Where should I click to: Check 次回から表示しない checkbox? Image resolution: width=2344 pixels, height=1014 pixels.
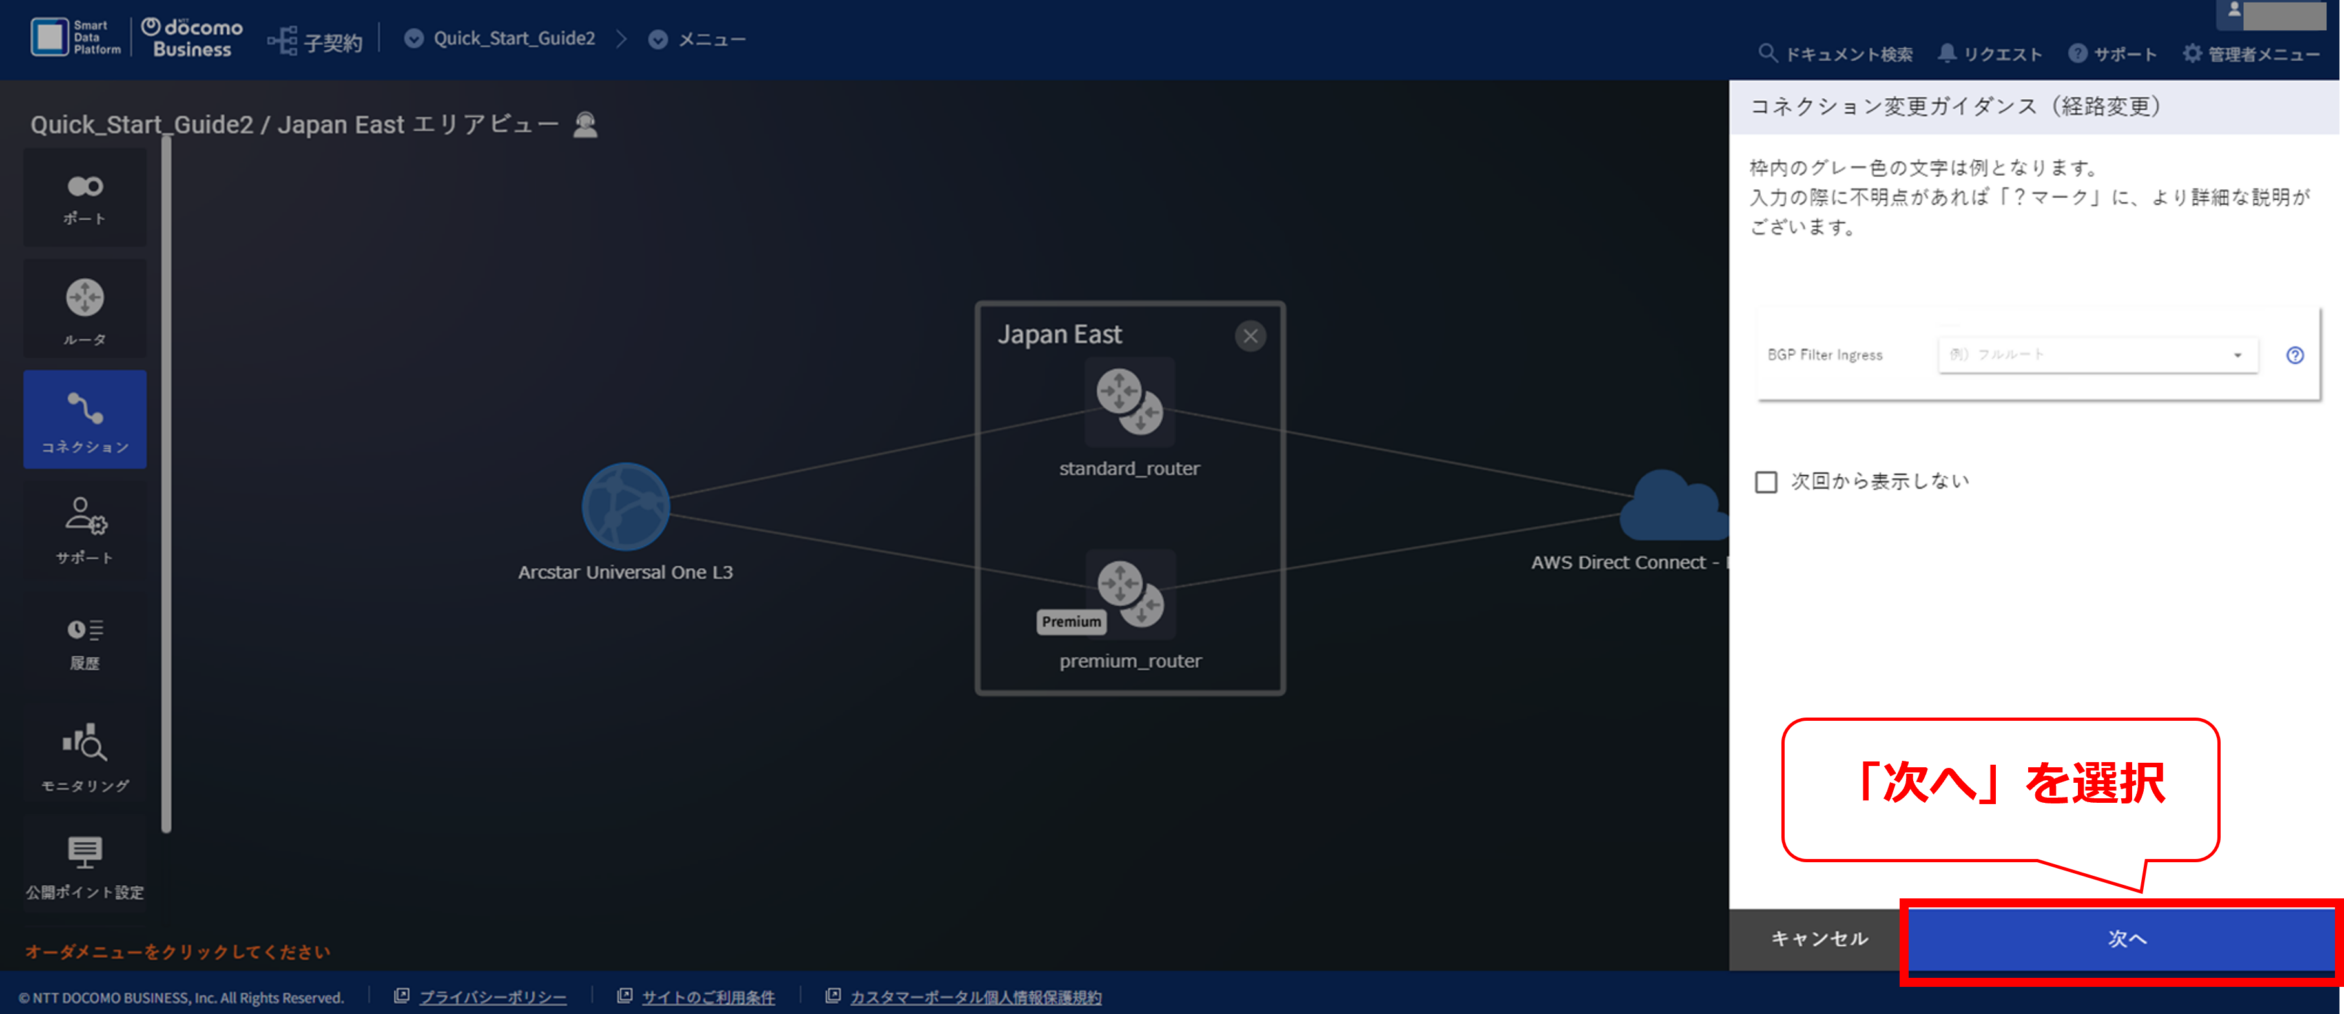pos(1765,482)
